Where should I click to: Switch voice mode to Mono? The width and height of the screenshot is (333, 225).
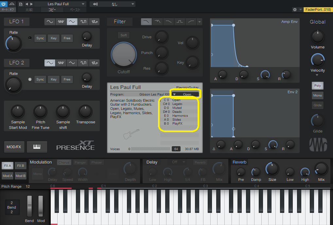point(318,95)
